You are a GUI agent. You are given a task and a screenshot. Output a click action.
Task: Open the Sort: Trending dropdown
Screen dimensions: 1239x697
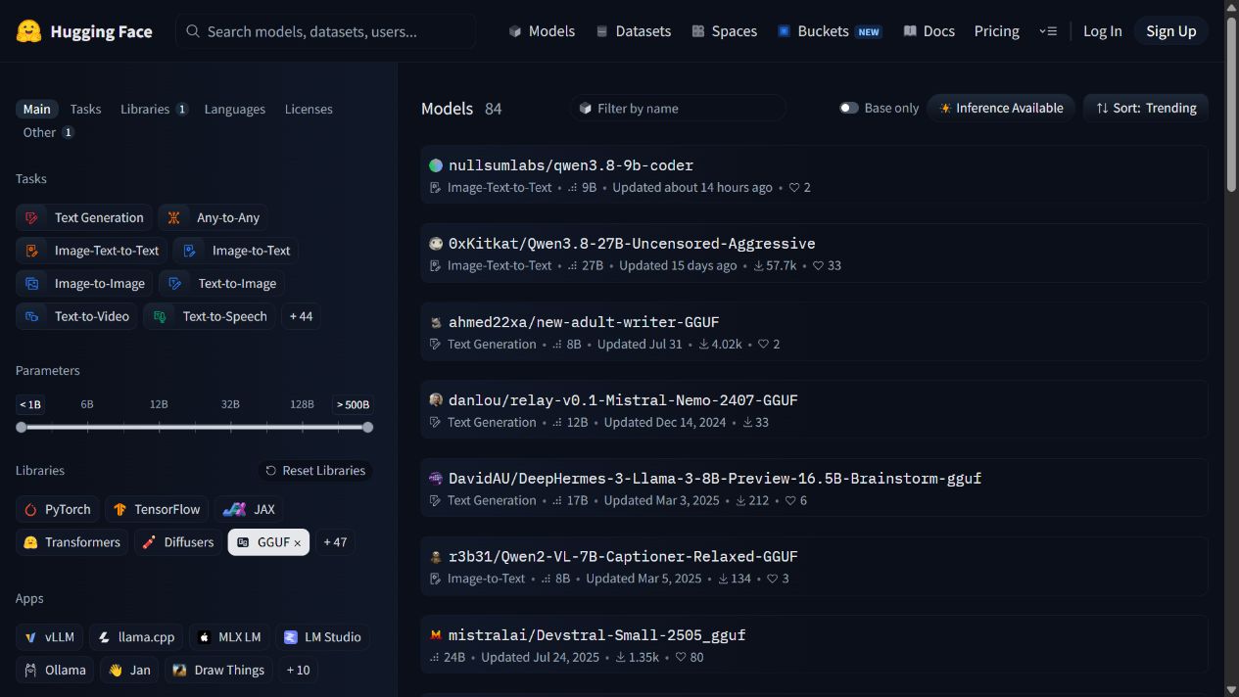coord(1146,108)
